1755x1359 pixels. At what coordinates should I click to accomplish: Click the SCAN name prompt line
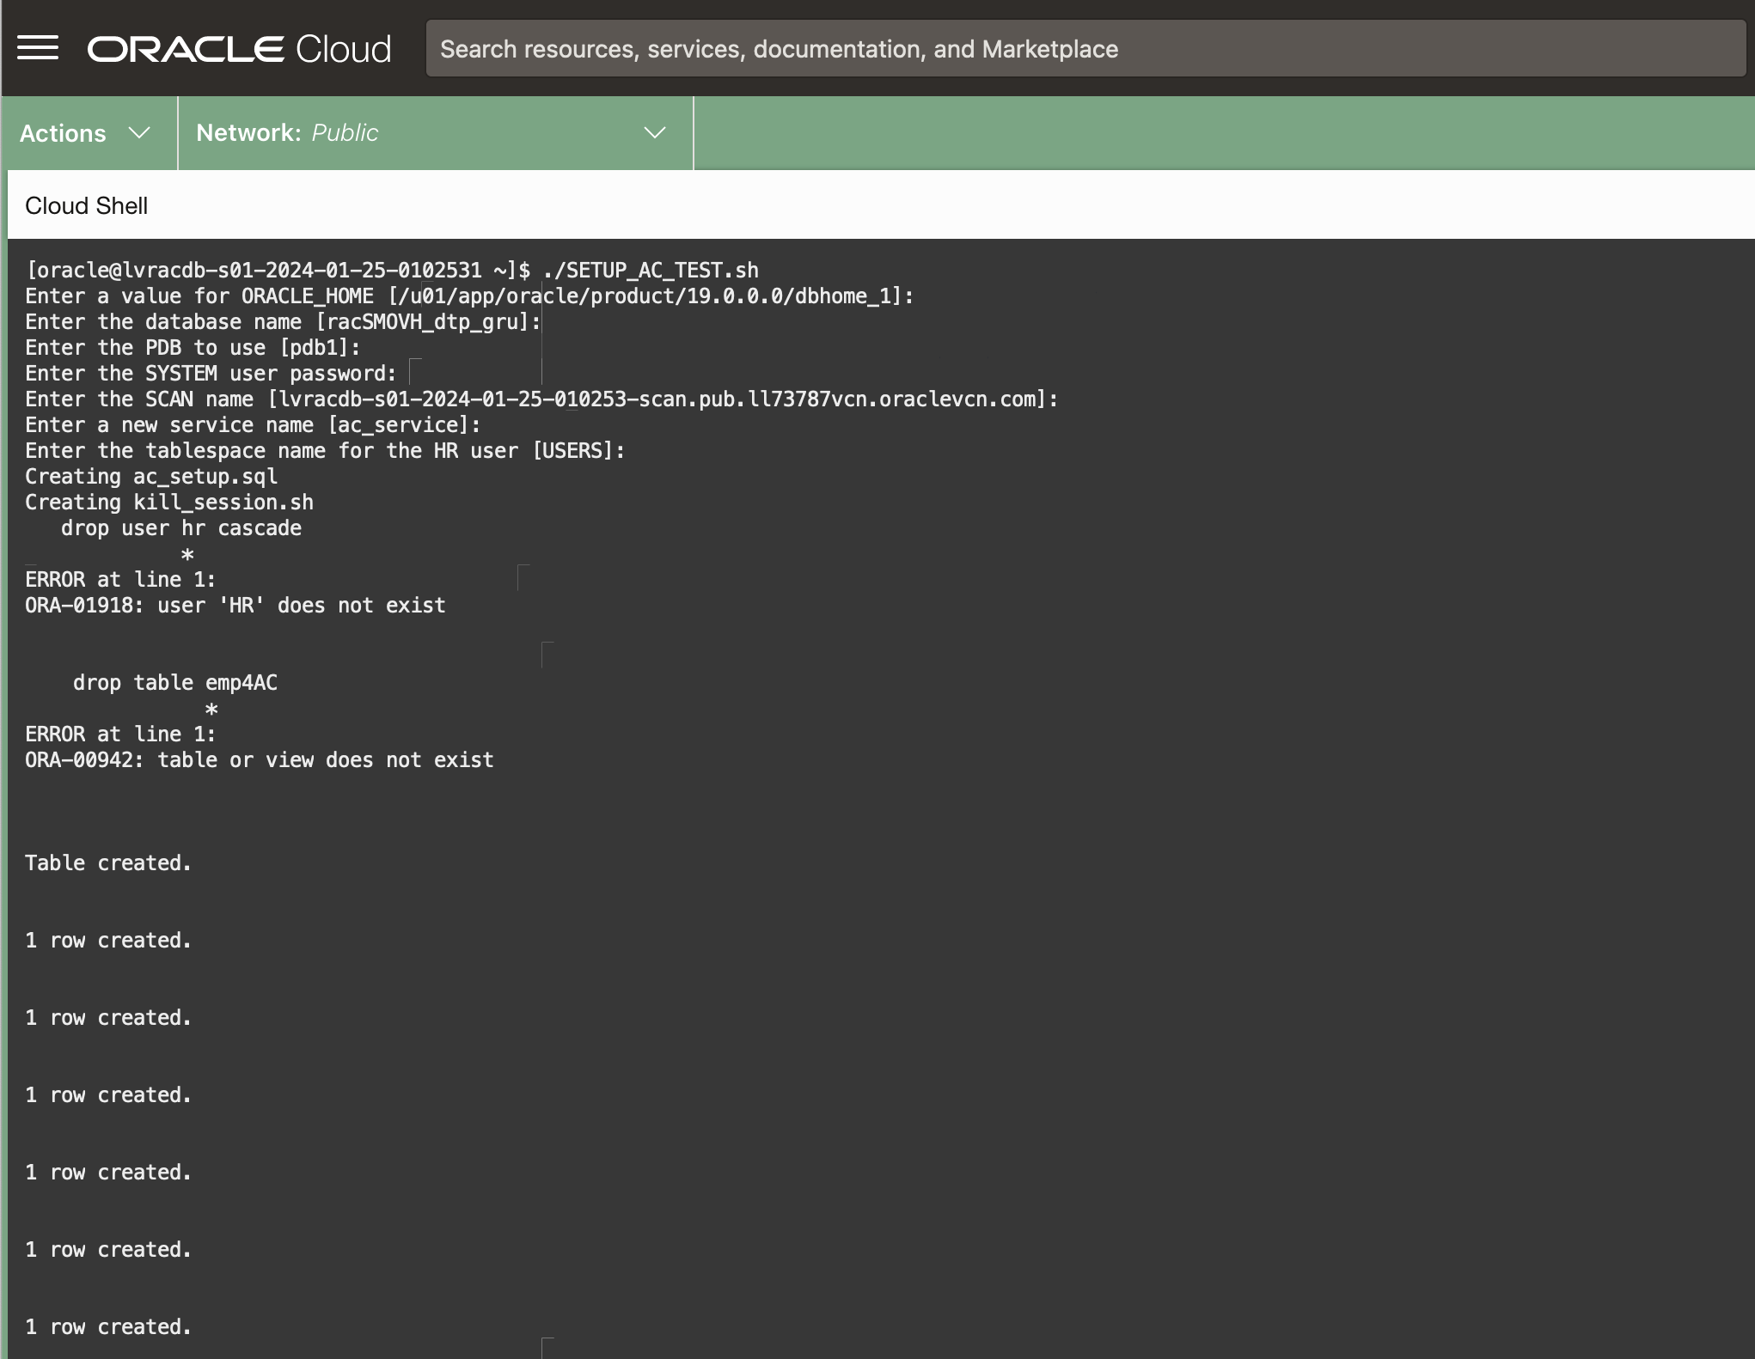click(x=541, y=399)
